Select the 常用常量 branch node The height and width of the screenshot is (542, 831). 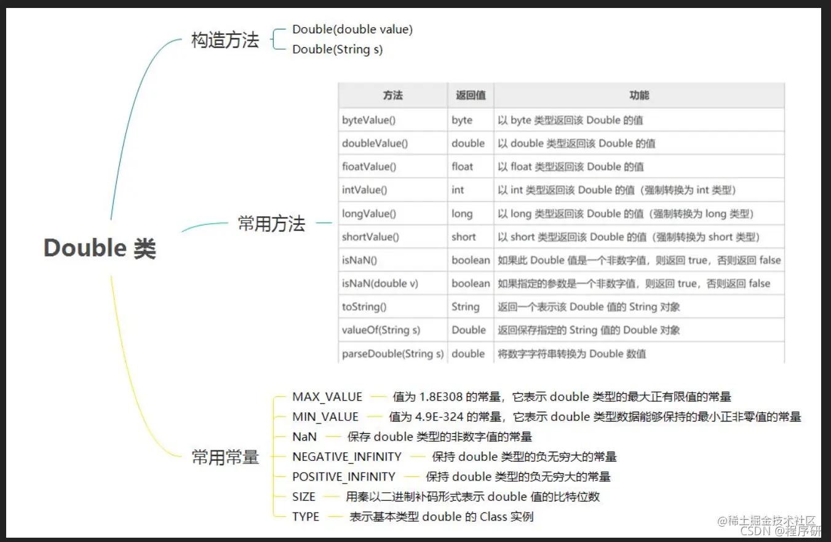(x=225, y=457)
